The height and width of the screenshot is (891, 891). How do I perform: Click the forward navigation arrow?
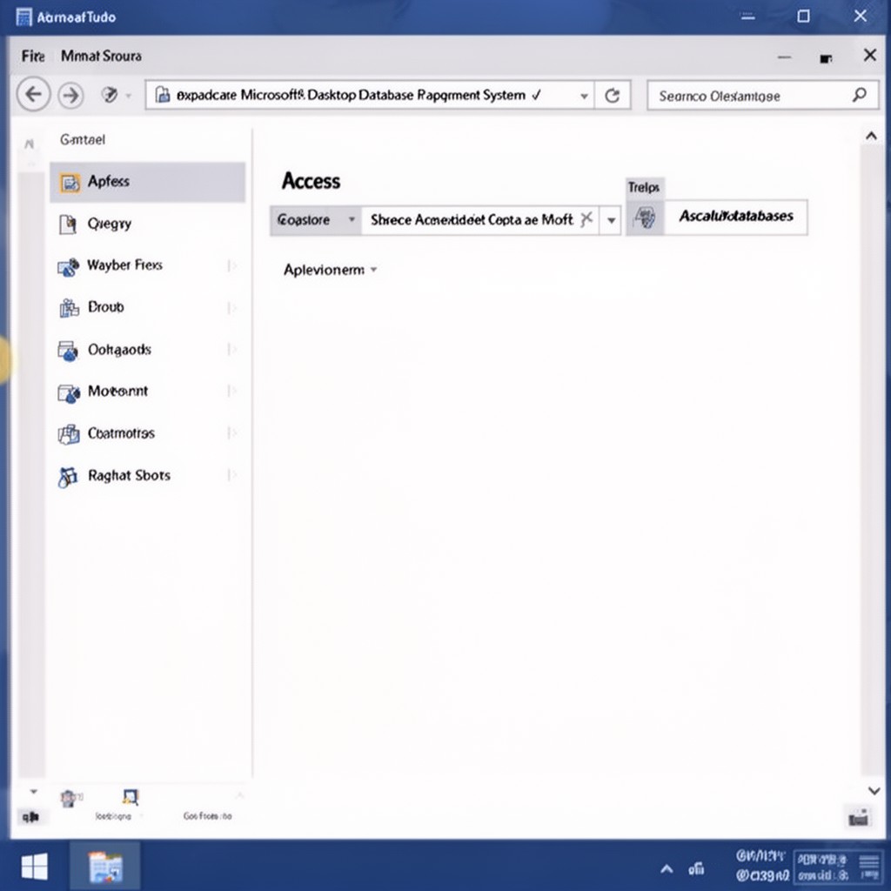coord(70,95)
